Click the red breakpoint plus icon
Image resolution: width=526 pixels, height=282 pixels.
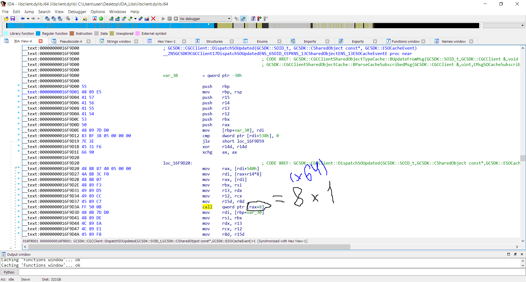(x=259, y=19)
